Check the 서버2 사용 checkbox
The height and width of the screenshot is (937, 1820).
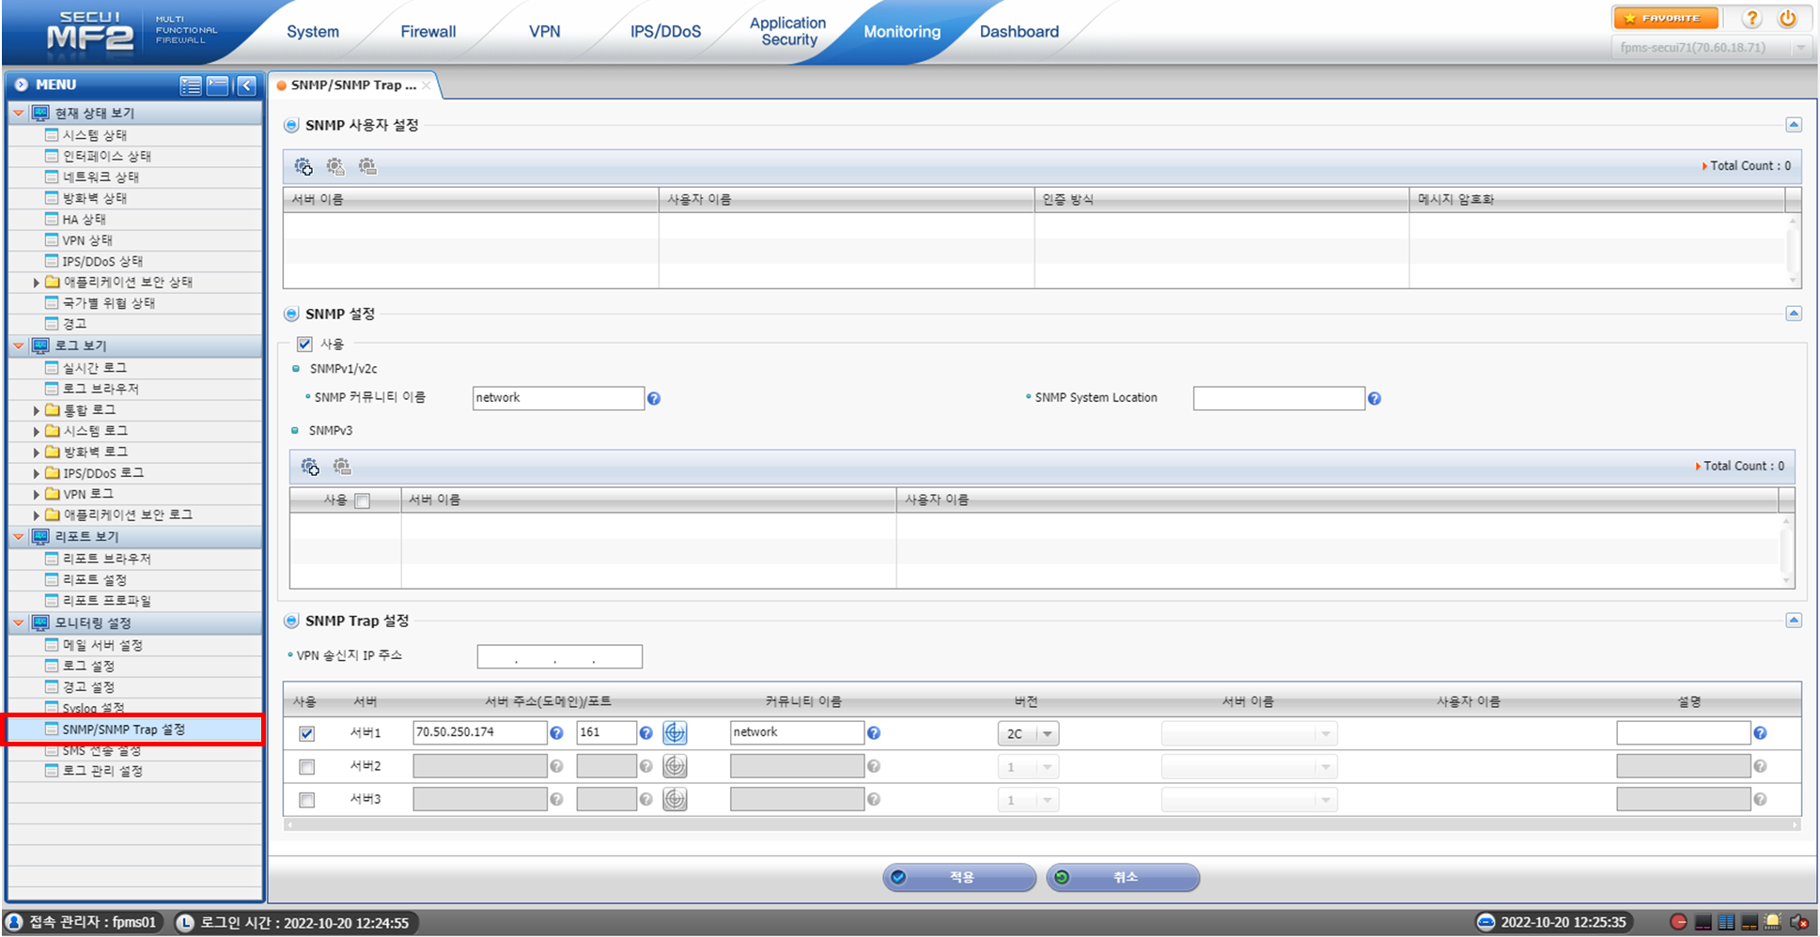(306, 767)
